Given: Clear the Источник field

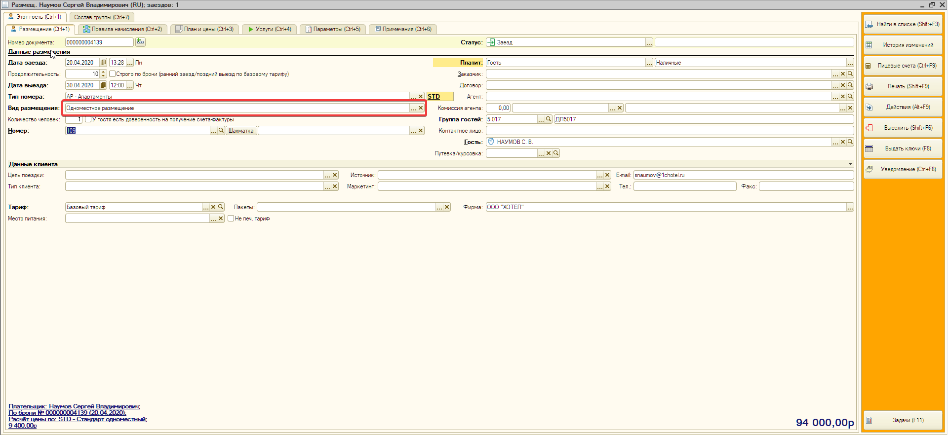Looking at the screenshot, I should pyautogui.click(x=607, y=175).
